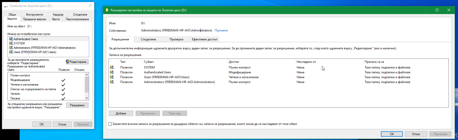Click the Users group icon in Properties list
This screenshot has height=140, width=458.
click(x=11, y=52)
